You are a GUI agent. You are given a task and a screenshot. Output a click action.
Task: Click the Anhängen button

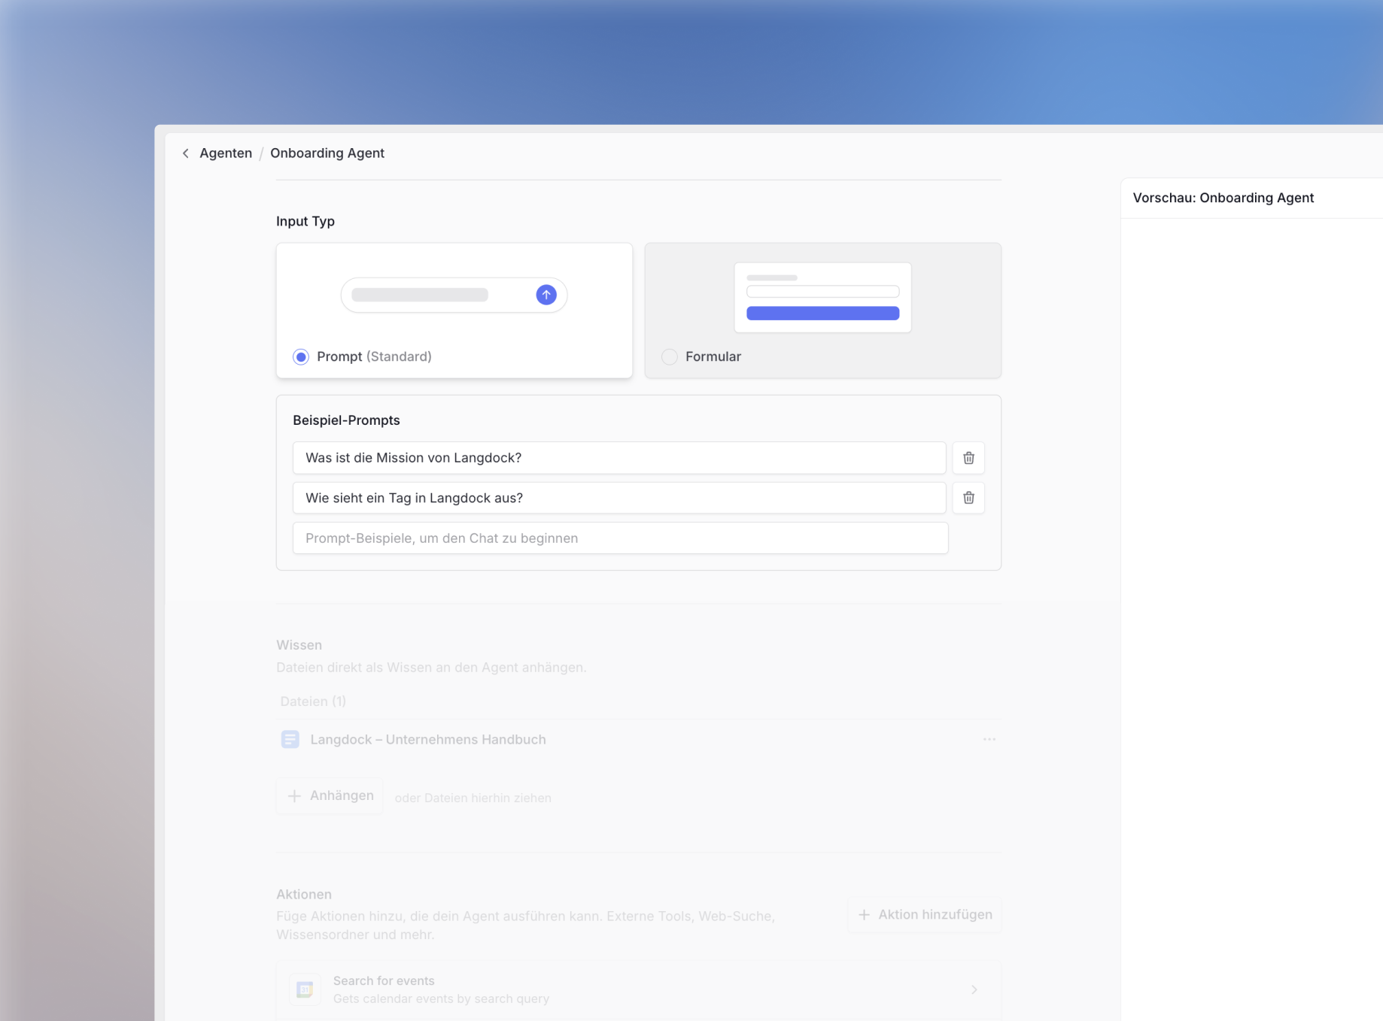point(330,795)
